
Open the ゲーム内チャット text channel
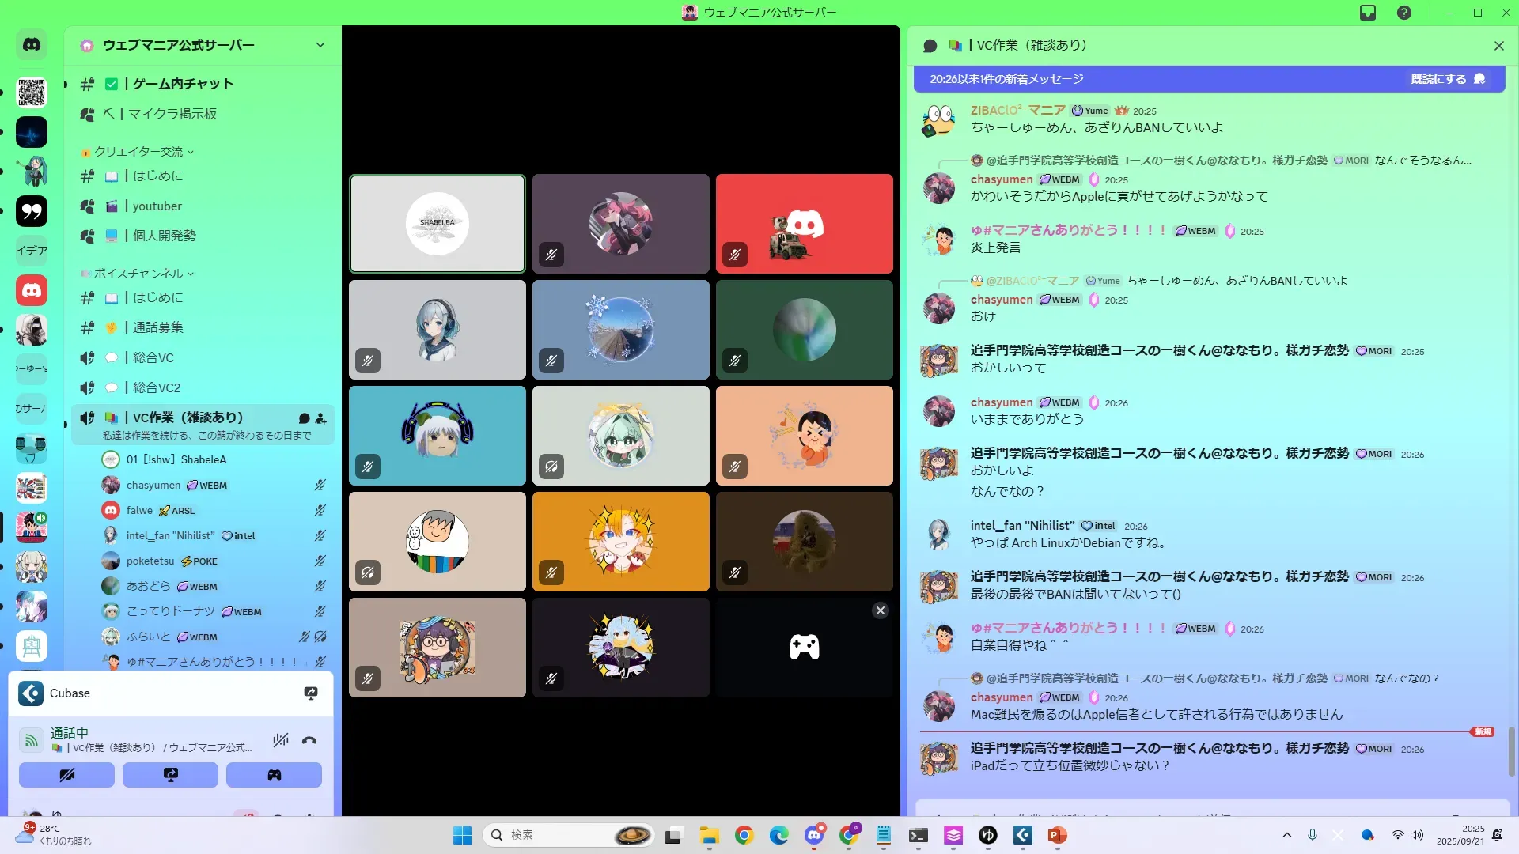(183, 84)
